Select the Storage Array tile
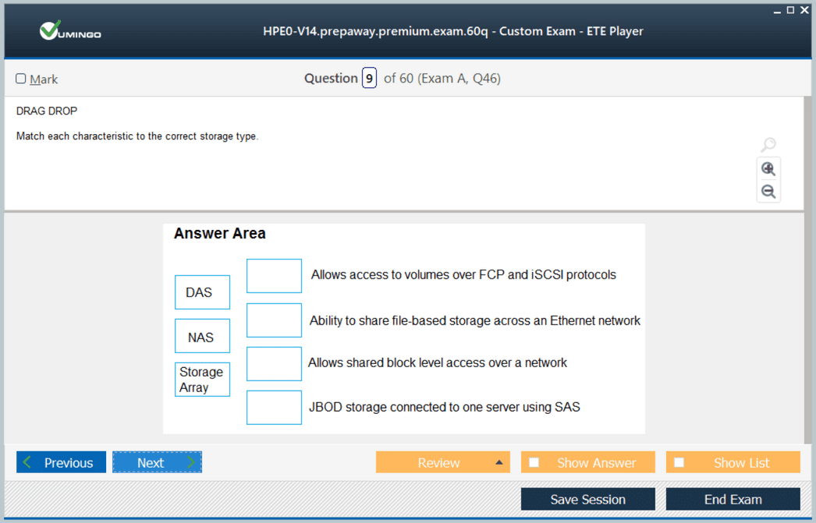Screen dimensions: 816x523 202,380
